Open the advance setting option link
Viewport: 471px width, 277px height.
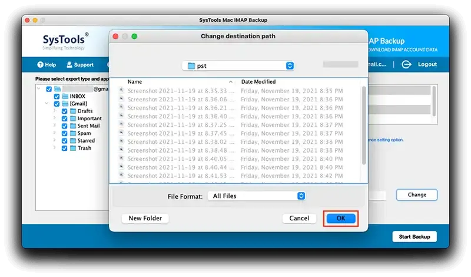click(386, 140)
